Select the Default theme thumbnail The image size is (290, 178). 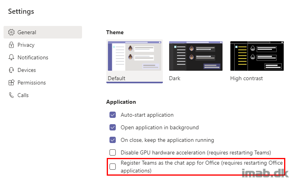[135, 56]
